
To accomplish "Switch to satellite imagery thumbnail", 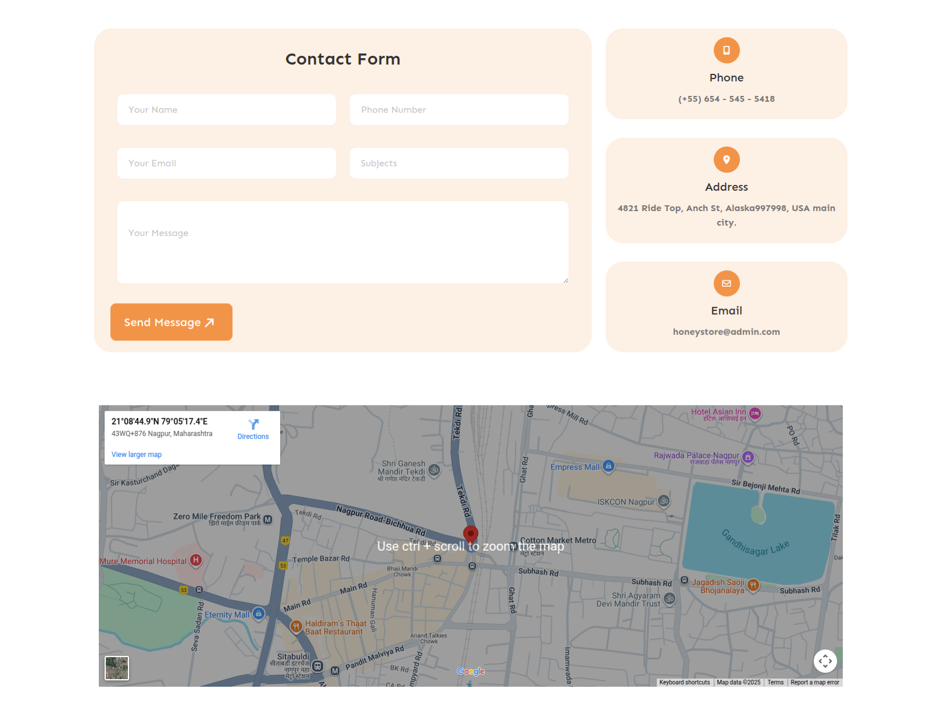I will [117, 668].
